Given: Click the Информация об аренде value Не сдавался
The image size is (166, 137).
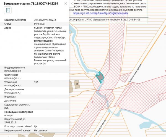Looking at the screenshot, I should (x=41, y=130).
